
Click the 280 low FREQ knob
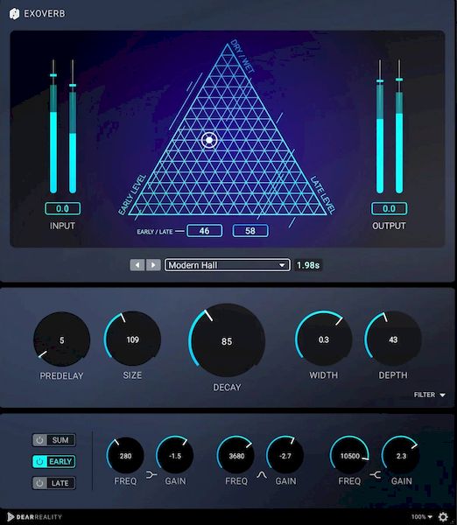tap(125, 456)
